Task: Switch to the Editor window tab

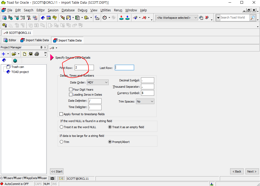Action: (10, 40)
